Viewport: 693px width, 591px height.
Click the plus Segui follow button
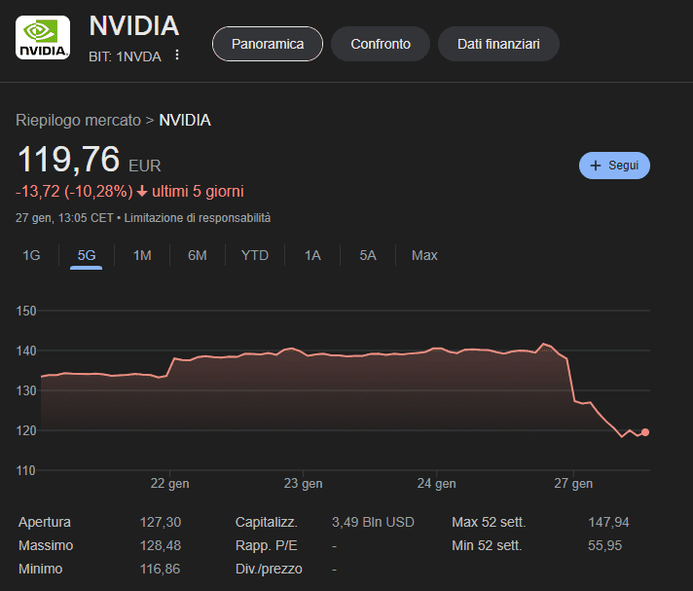614,166
